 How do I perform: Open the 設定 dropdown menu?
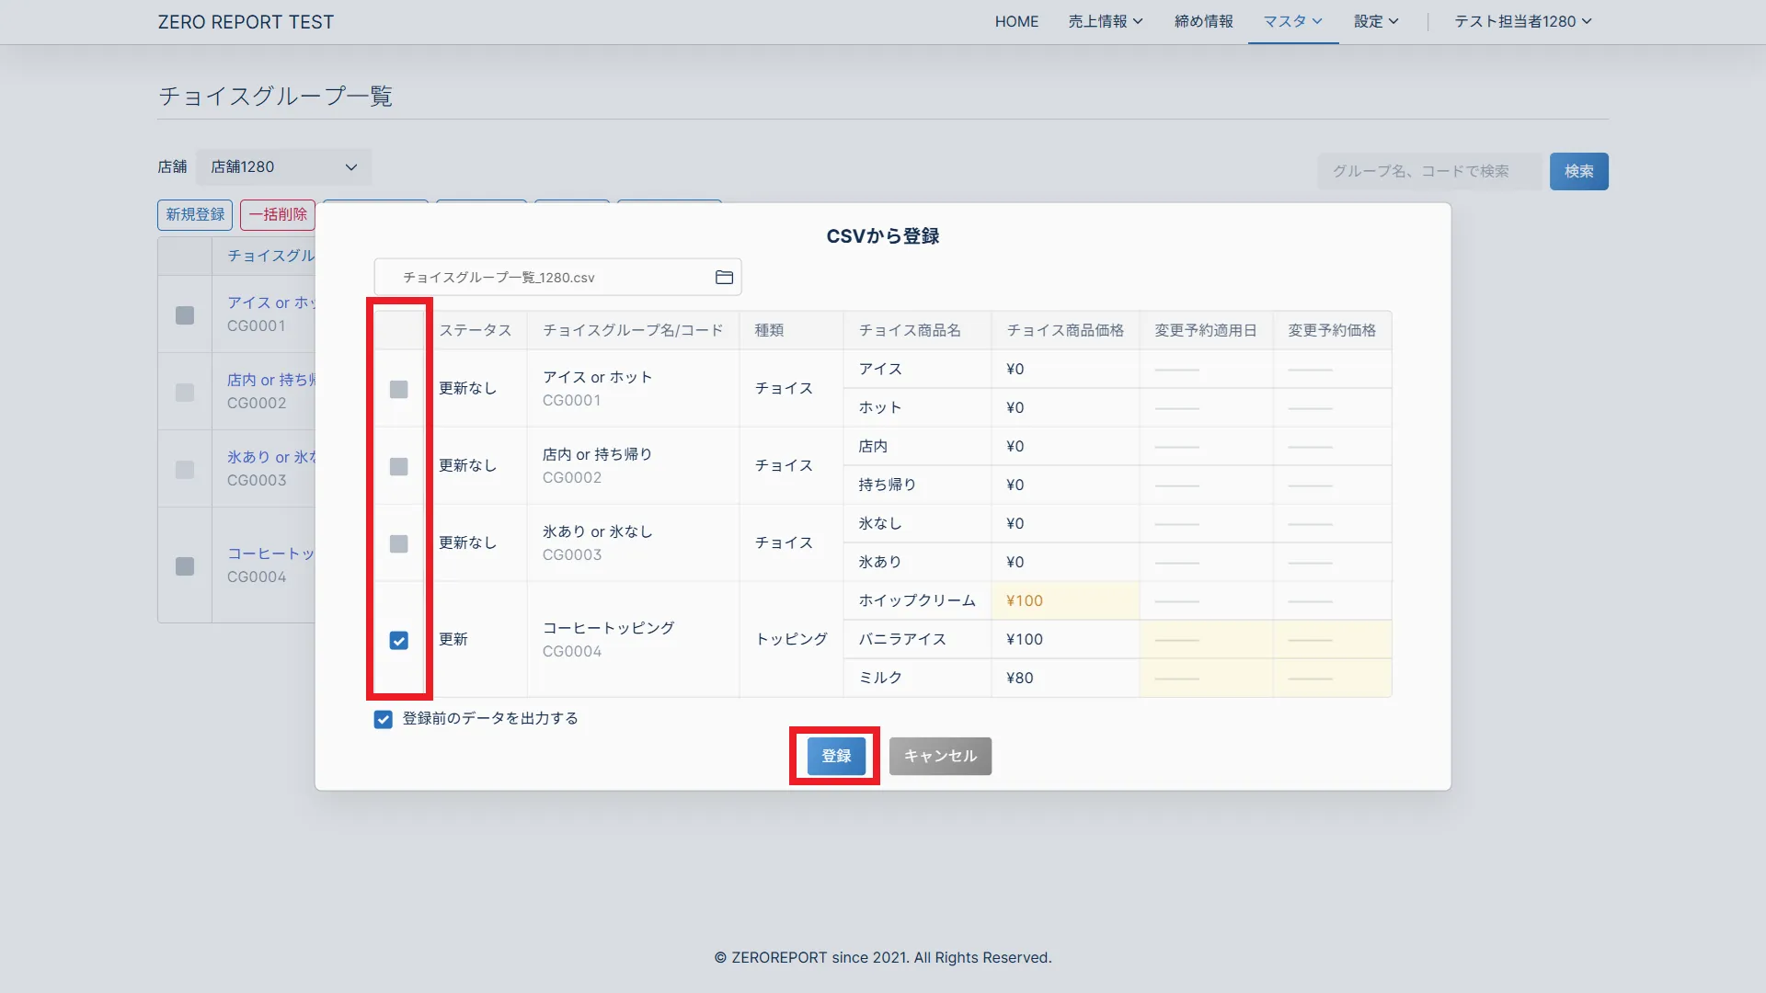[x=1375, y=21]
